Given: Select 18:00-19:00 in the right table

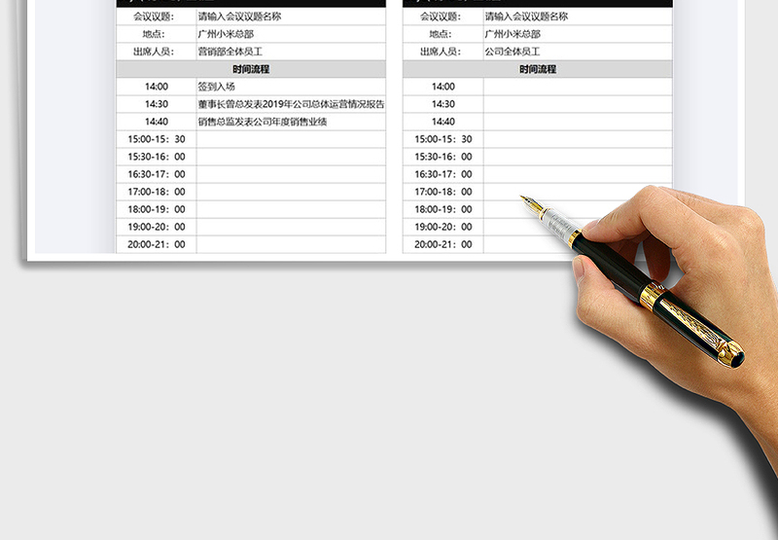Looking at the screenshot, I should (443, 209).
